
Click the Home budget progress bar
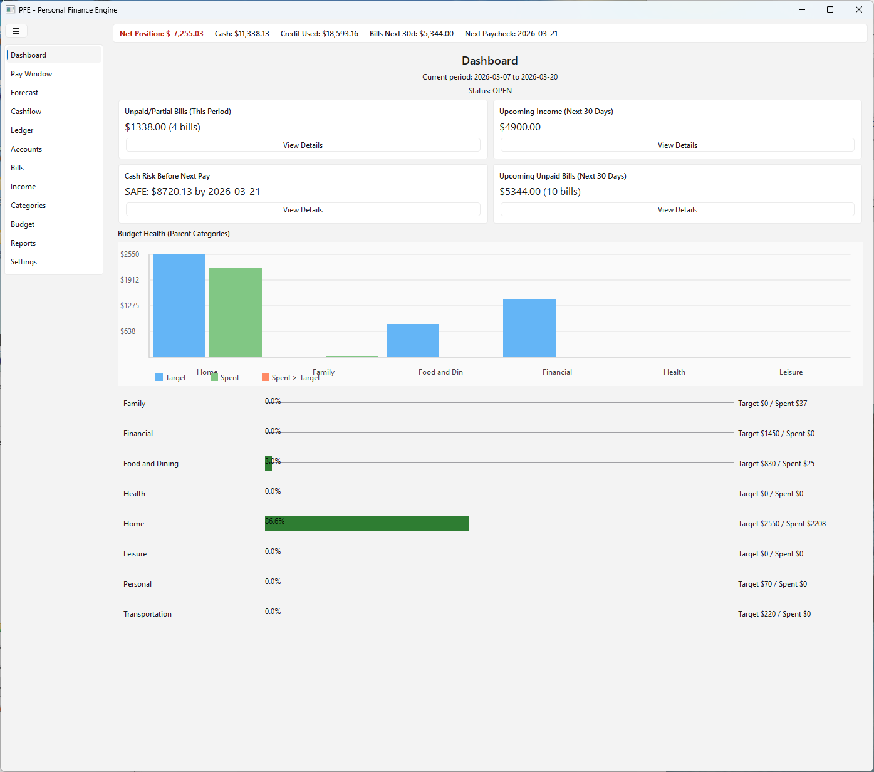coord(367,523)
